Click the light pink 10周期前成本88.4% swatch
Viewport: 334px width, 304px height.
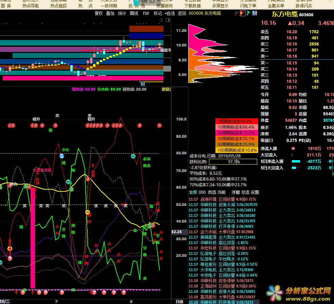pyautogui.click(x=237, y=127)
